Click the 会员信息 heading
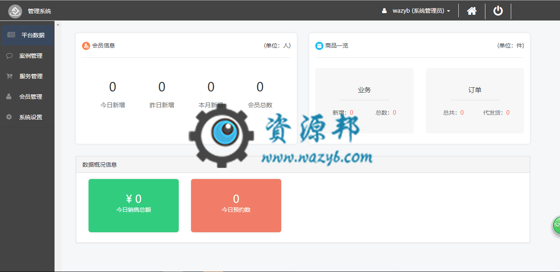The image size is (560, 272). pyautogui.click(x=103, y=45)
